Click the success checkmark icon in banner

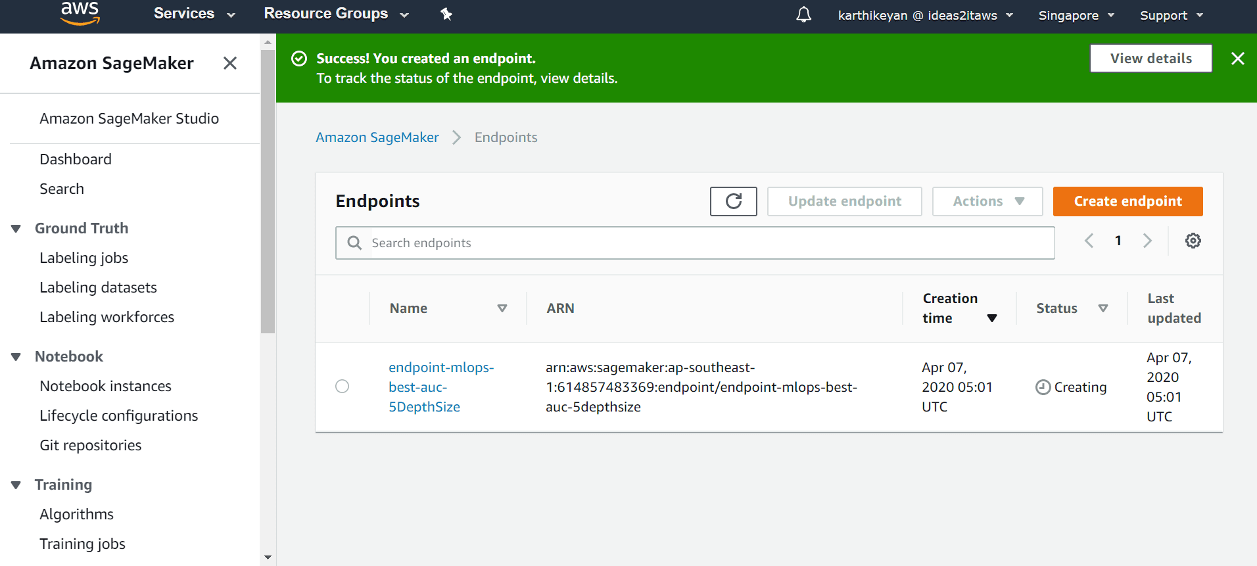[299, 59]
